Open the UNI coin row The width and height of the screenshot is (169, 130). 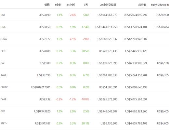pyautogui.click(x=84, y=15)
